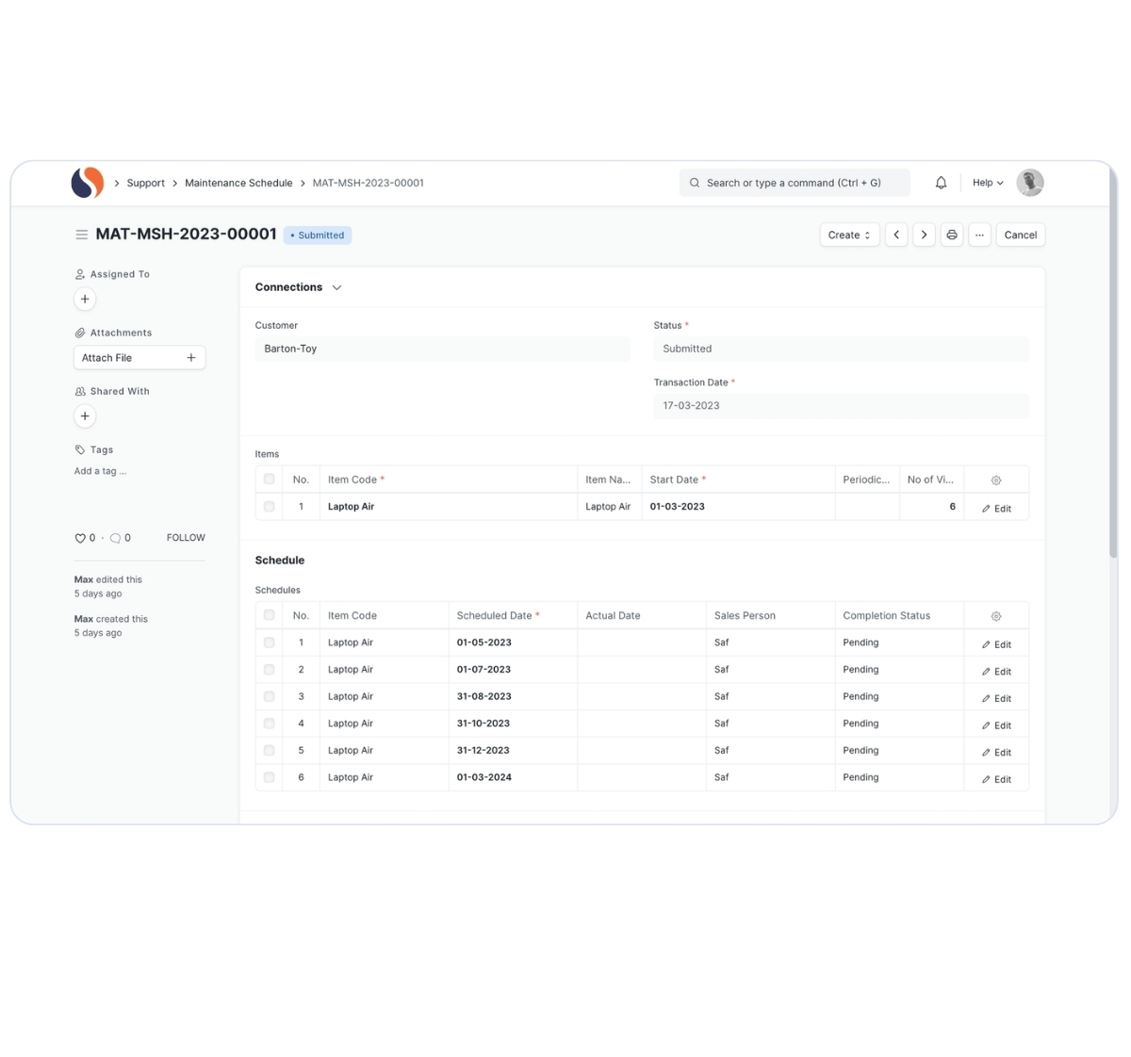1131x1057 pixels.
Task: Go to previous document arrow
Action: [x=896, y=235]
